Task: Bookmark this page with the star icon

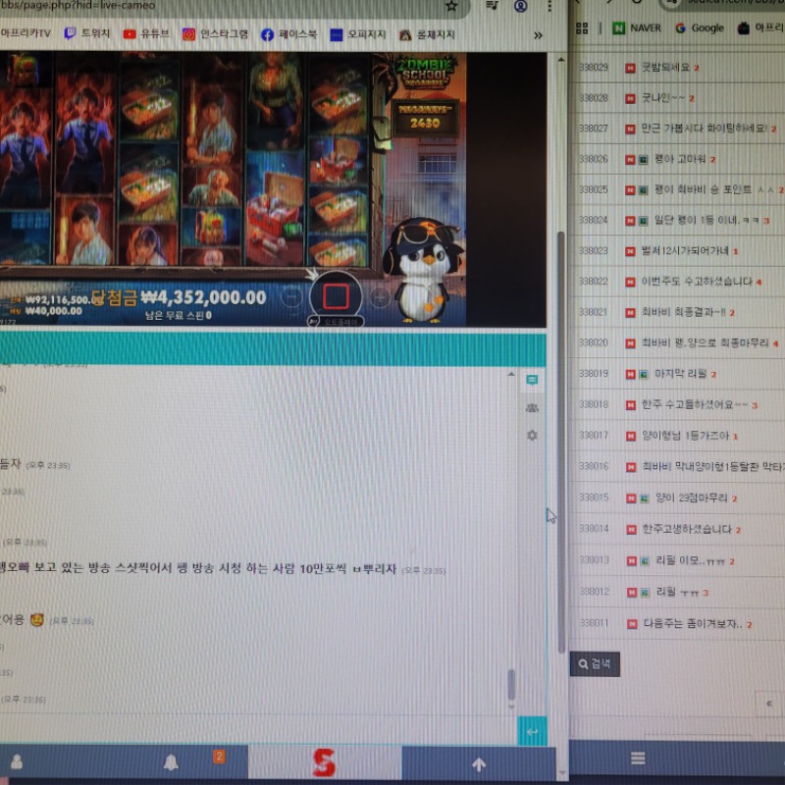Action: click(x=451, y=6)
